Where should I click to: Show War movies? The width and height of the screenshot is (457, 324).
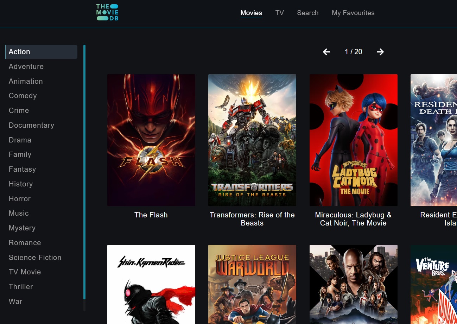(x=15, y=301)
